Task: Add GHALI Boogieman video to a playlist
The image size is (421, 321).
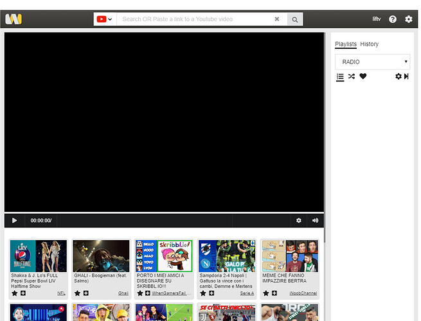Action: (x=86, y=293)
